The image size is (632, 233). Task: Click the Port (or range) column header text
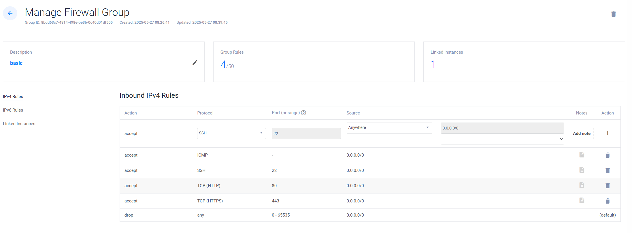coord(286,113)
